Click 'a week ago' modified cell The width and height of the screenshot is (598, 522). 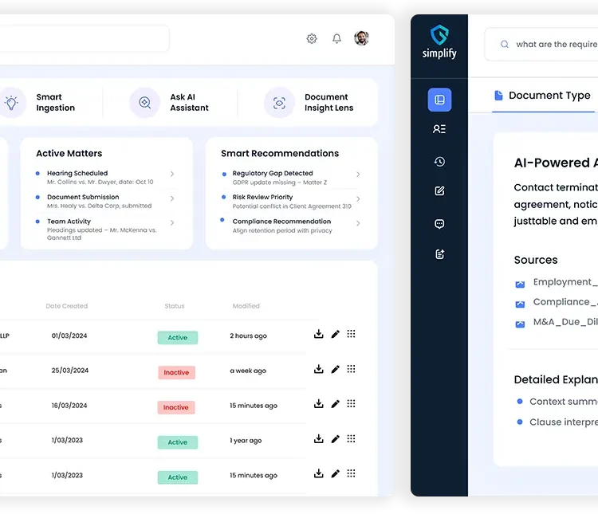click(248, 371)
